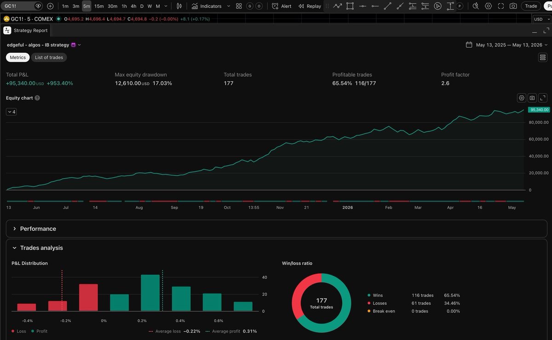Select the D daily timeframe
The height and width of the screenshot is (340, 552).
142,6
